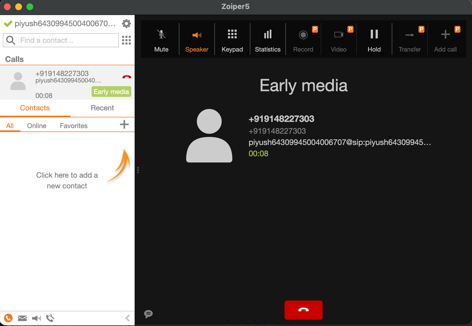Click the phone handset icon in the bottom bar
The width and height of the screenshot is (472, 326).
tap(50, 318)
